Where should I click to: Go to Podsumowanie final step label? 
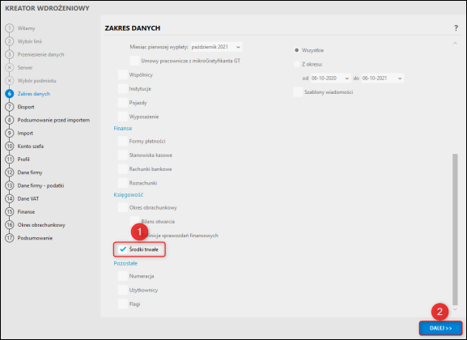click(x=35, y=238)
